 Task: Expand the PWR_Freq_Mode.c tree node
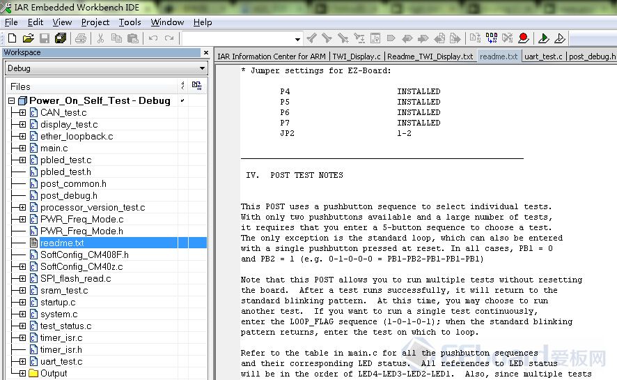(22, 220)
